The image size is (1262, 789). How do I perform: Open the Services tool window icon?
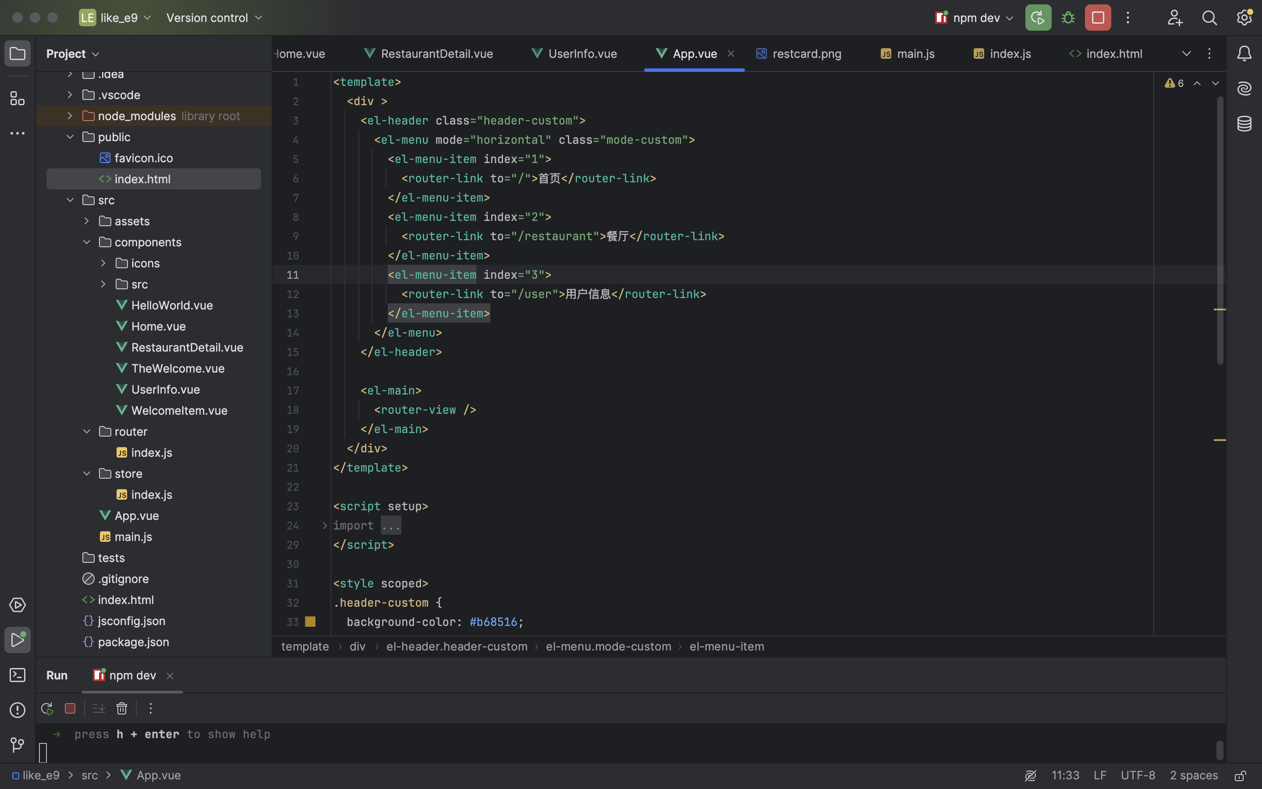coord(17,605)
